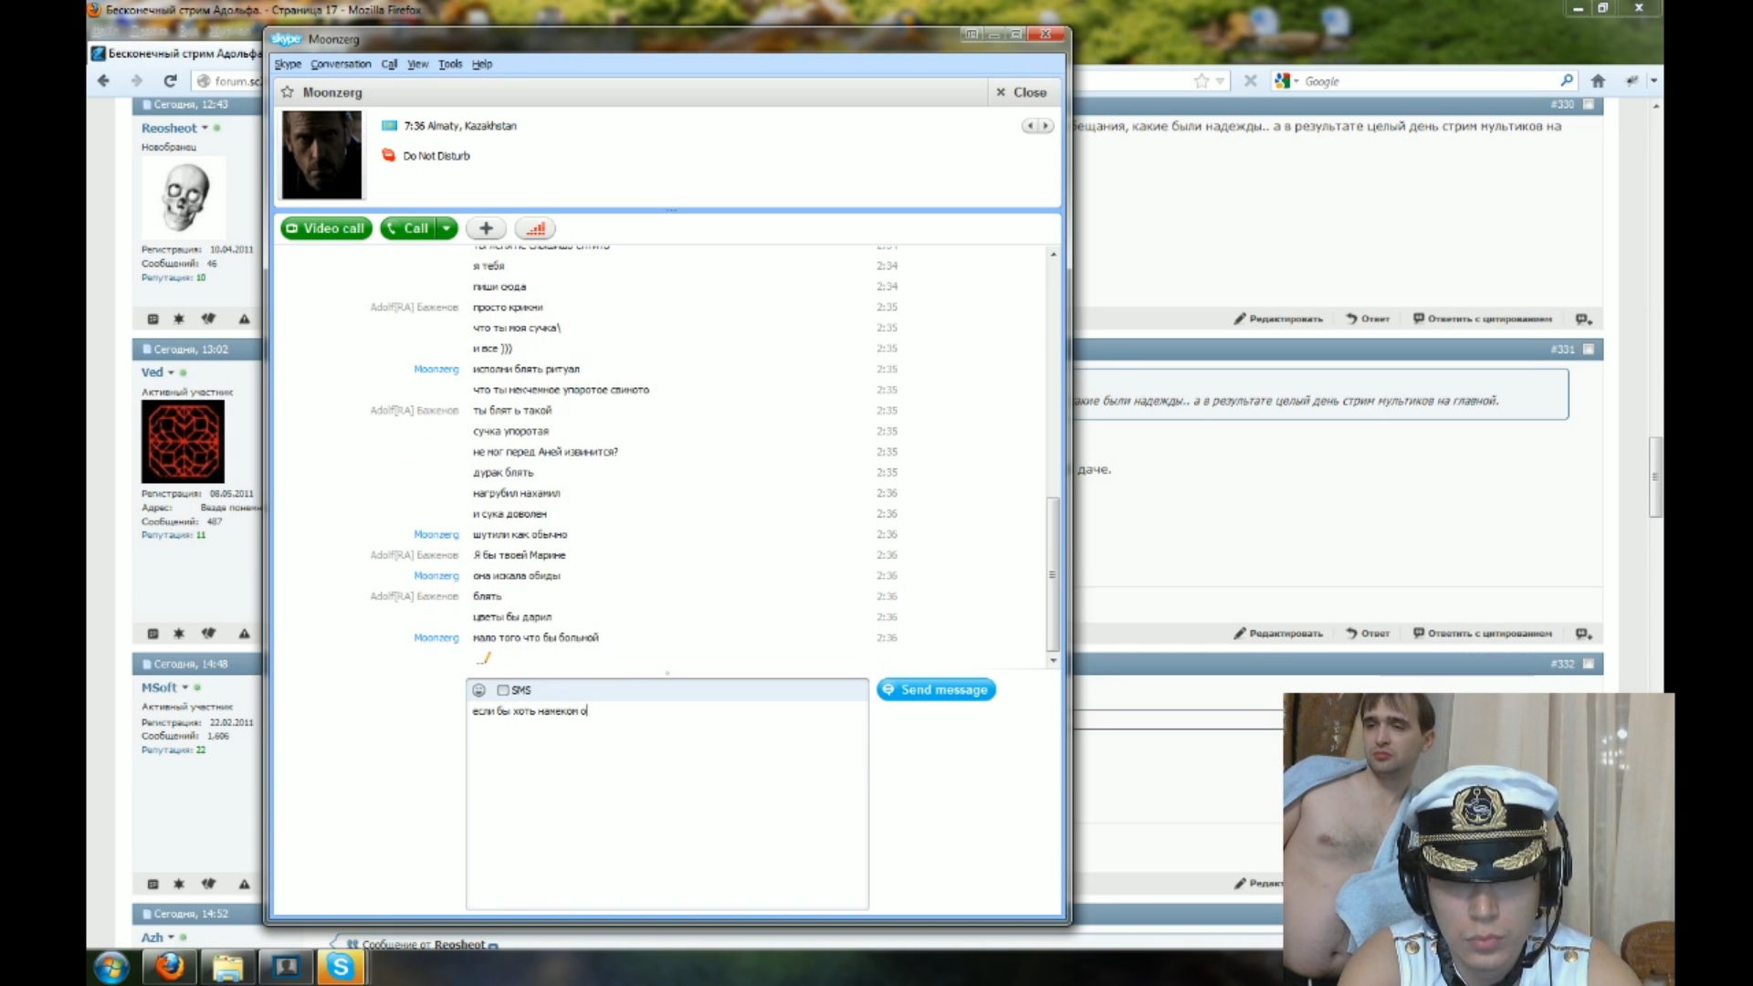Open the Reosheet username dropdown
Screen dimensions: 1753x986
coord(205,128)
